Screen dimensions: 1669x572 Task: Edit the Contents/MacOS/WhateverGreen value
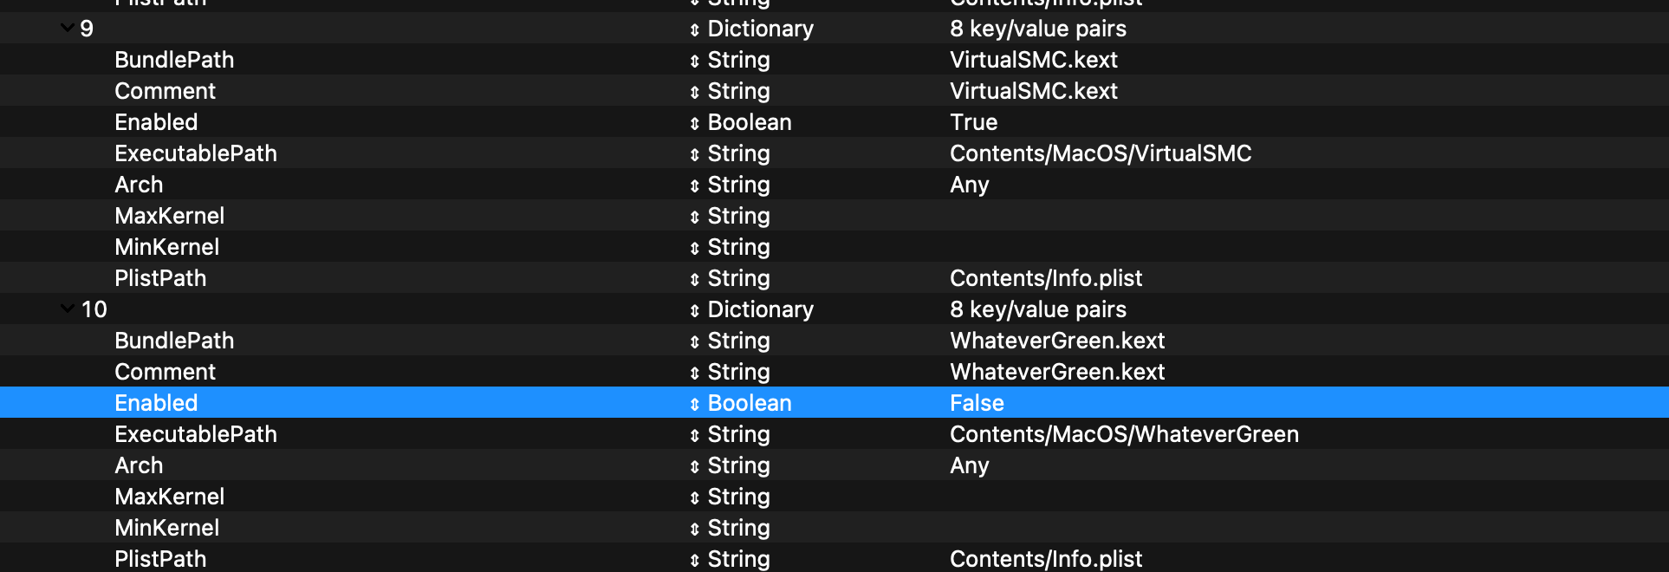[1124, 434]
